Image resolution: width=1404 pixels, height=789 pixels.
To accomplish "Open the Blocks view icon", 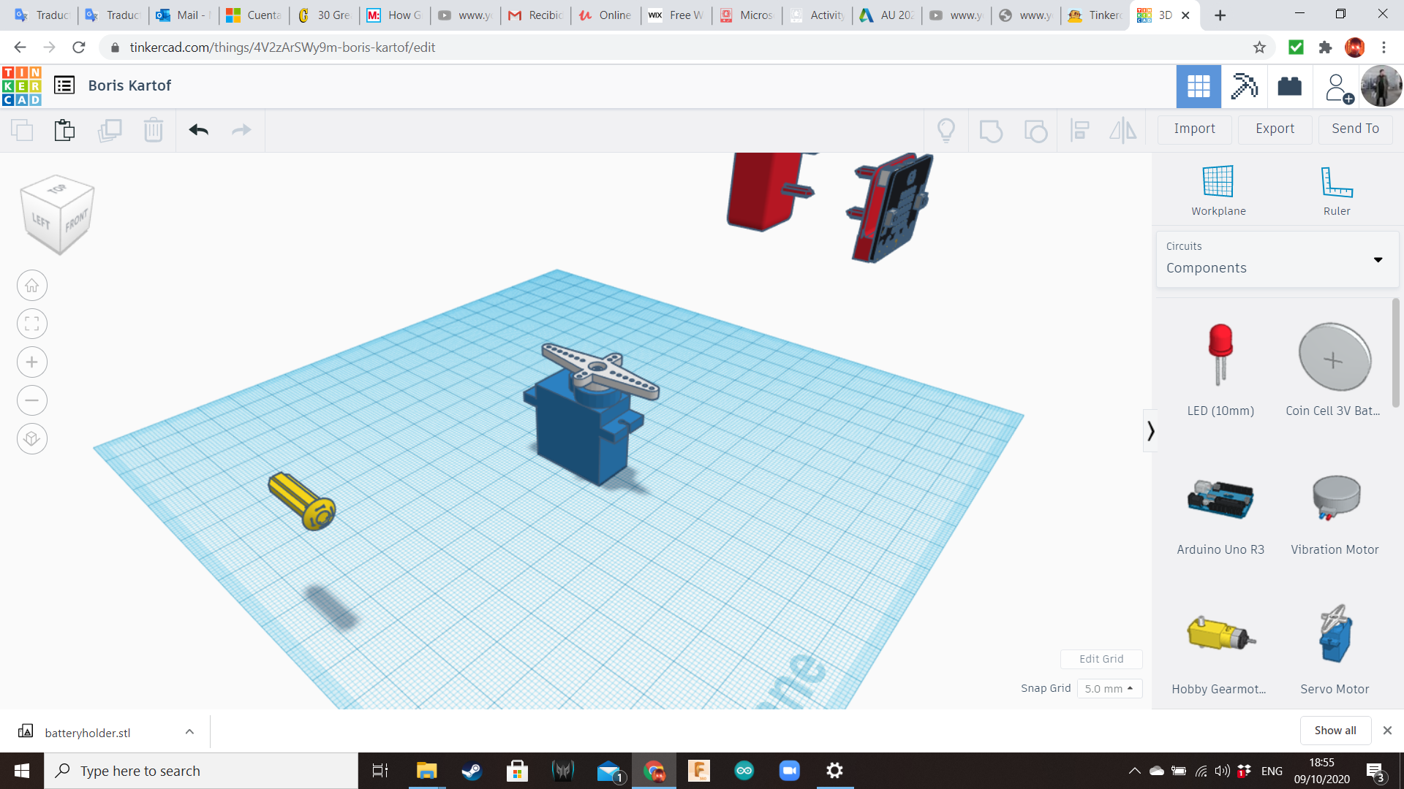I will click(1244, 86).
